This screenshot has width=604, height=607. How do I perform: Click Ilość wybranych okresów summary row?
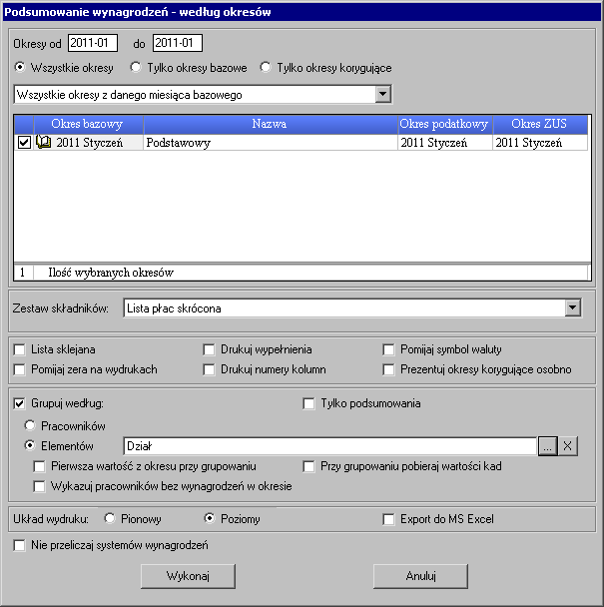point(302,273)
